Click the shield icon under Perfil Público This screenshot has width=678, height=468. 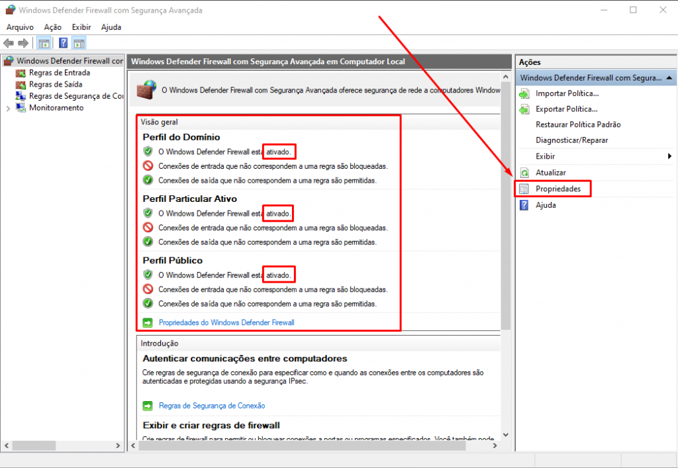click(x=148, y=275)
